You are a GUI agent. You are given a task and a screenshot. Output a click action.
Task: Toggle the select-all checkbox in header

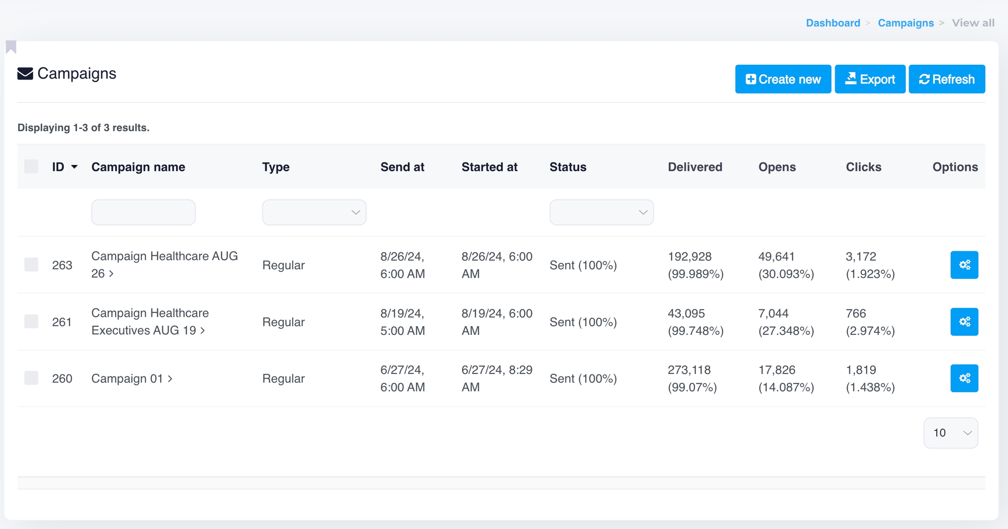point(31,167)
